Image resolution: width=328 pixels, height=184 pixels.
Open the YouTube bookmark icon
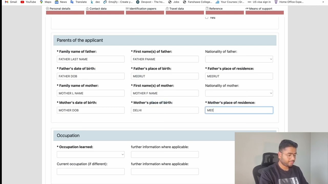pyautogui.click(x=22, y=2)
